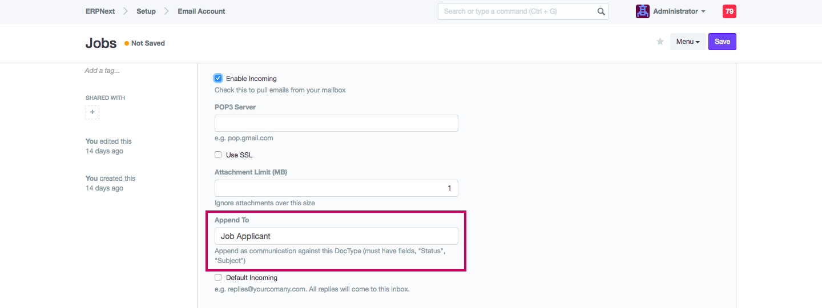Open the Menu dropdown

click(688, 42)
